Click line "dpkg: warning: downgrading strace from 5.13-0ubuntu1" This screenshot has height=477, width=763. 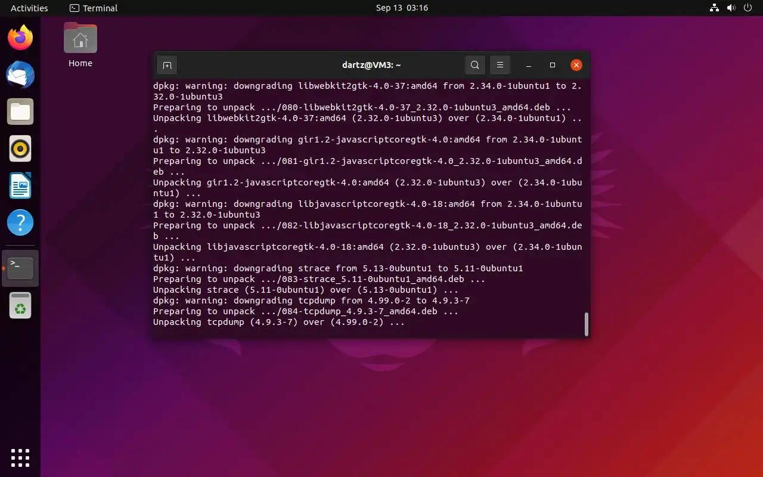pos(338,268)
